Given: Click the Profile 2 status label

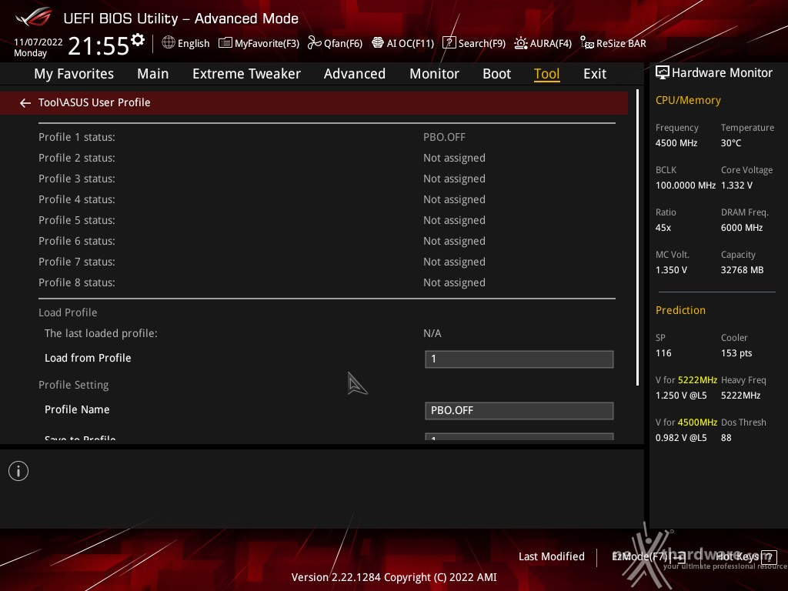Looking at the screenshot, I should pos(77,158).
